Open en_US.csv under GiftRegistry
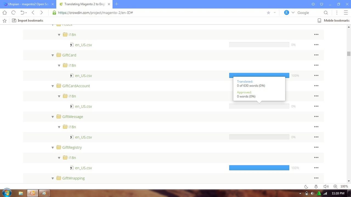 pos(83,168)
